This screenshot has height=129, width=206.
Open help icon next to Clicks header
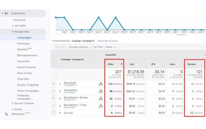click(116, 64)
